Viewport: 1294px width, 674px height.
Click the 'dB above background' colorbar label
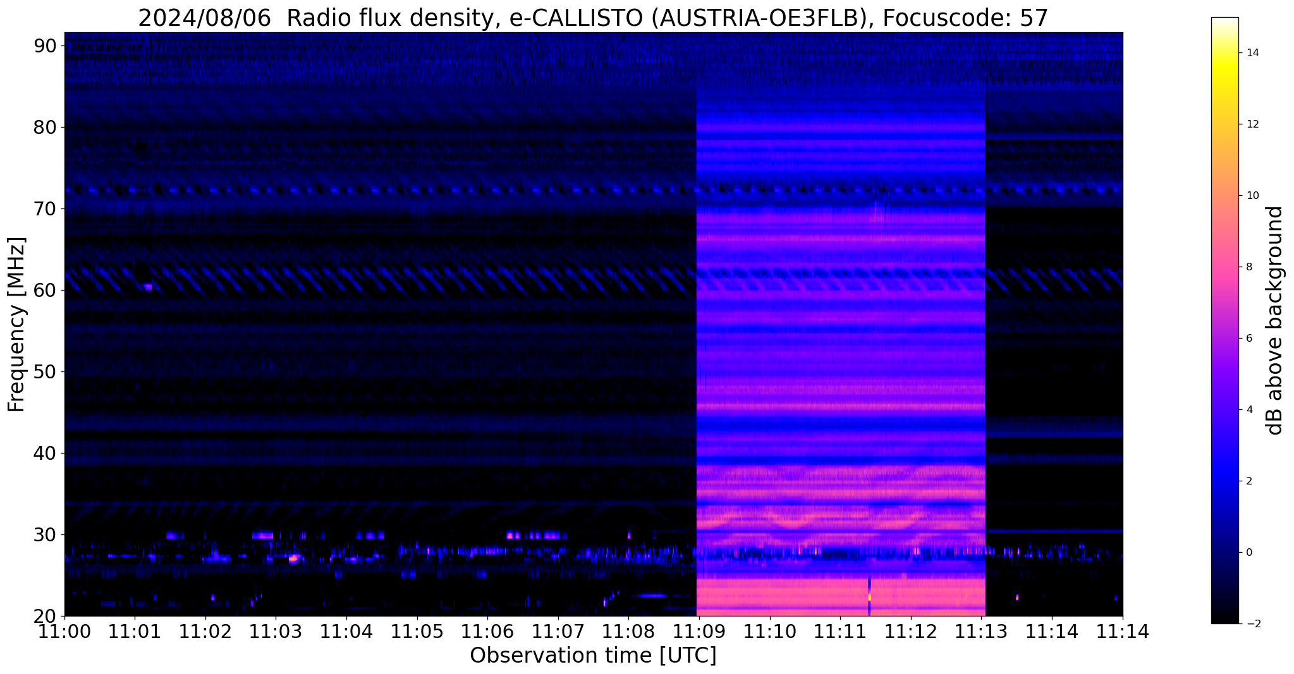pyautogui.click(x=1275, y=320)
